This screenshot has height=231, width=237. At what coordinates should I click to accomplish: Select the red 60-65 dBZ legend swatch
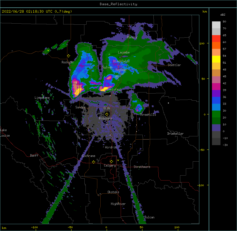(216, 39)
